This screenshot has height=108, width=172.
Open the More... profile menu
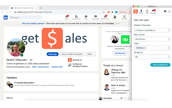click(91, 54)
